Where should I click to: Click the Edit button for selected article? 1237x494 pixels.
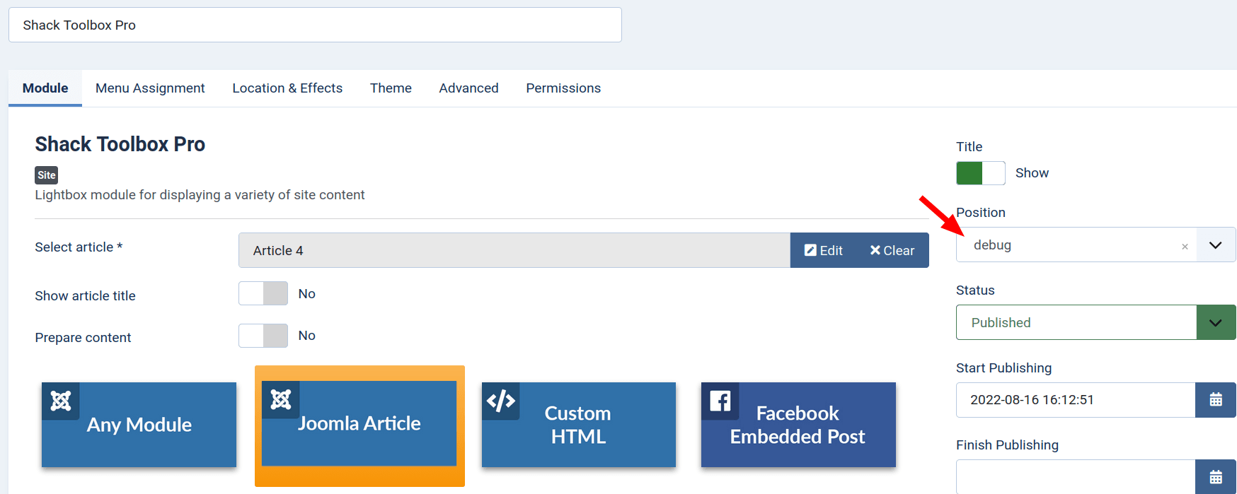(824, 250)
